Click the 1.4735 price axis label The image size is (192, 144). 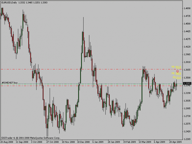click(x=187, y=16)
